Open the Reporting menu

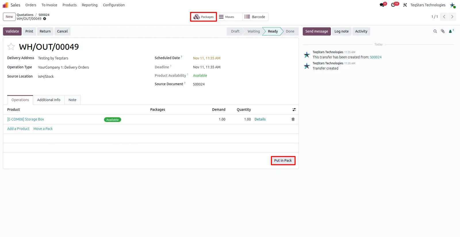[x=90, y=5]
